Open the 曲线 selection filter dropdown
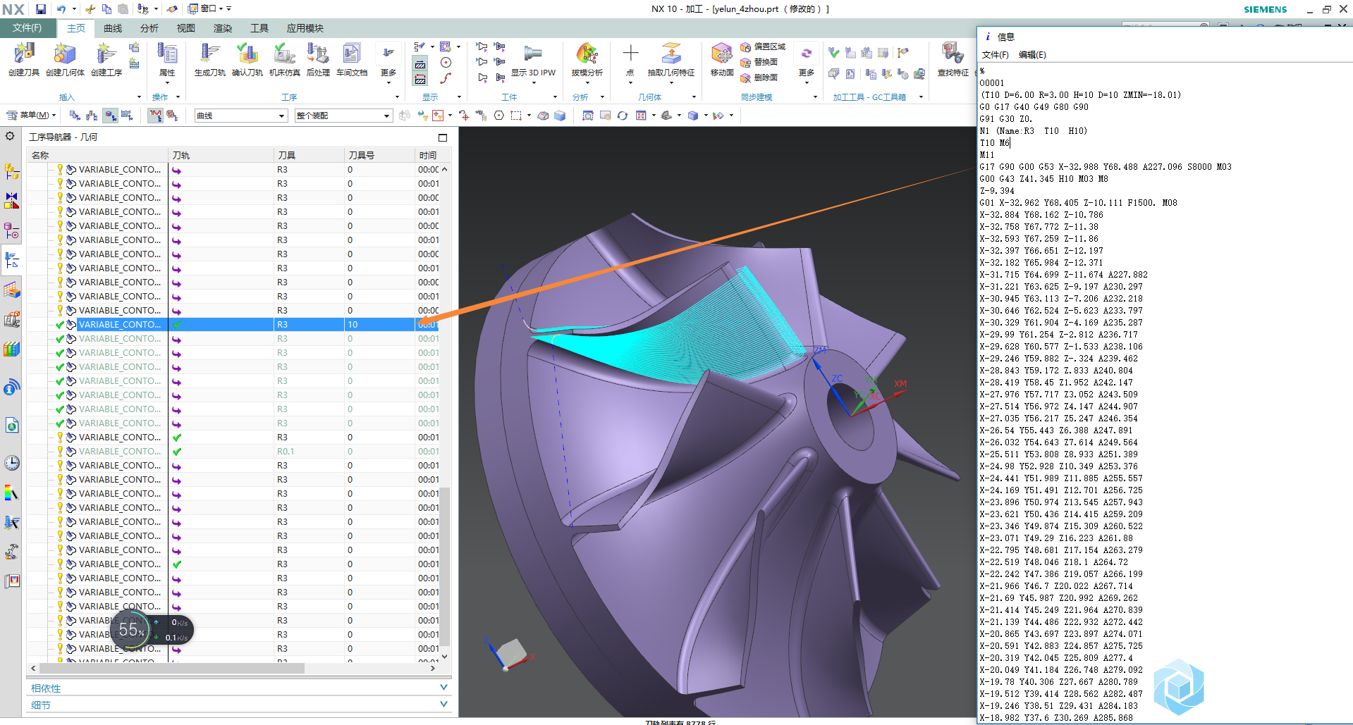The width and height of the screenshot is (1353, 725). tap(240, 116)
